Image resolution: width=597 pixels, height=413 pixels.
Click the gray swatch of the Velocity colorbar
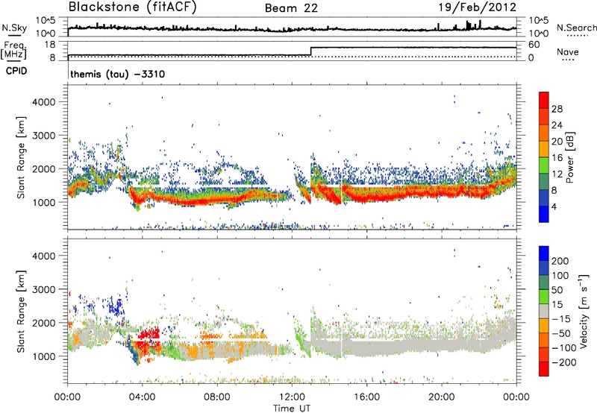[x=544, y=311]
